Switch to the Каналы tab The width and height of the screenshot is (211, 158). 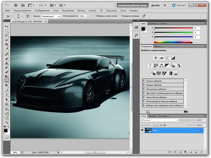[152, 116]
